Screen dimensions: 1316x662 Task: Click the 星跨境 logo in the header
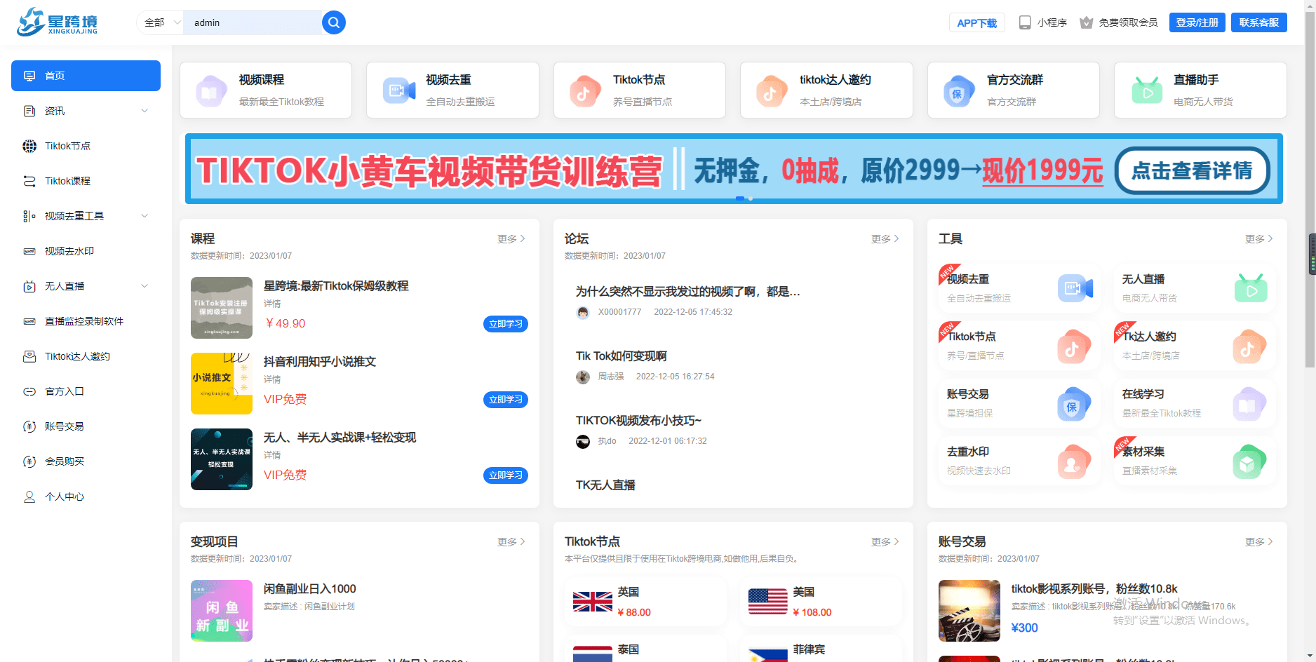[x=58, y=22]
